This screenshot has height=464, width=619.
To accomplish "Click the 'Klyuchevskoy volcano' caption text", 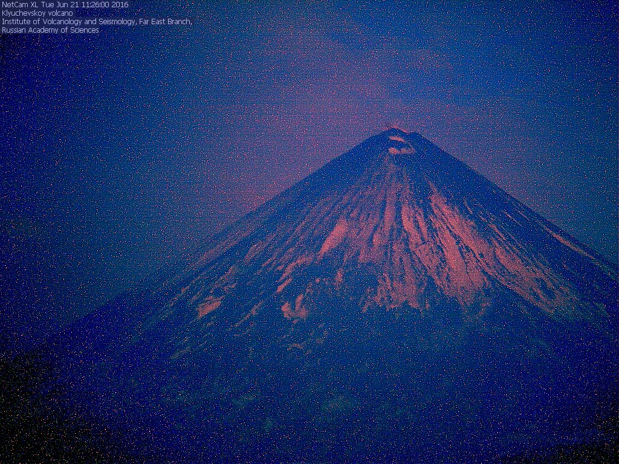I will (37, 13).
